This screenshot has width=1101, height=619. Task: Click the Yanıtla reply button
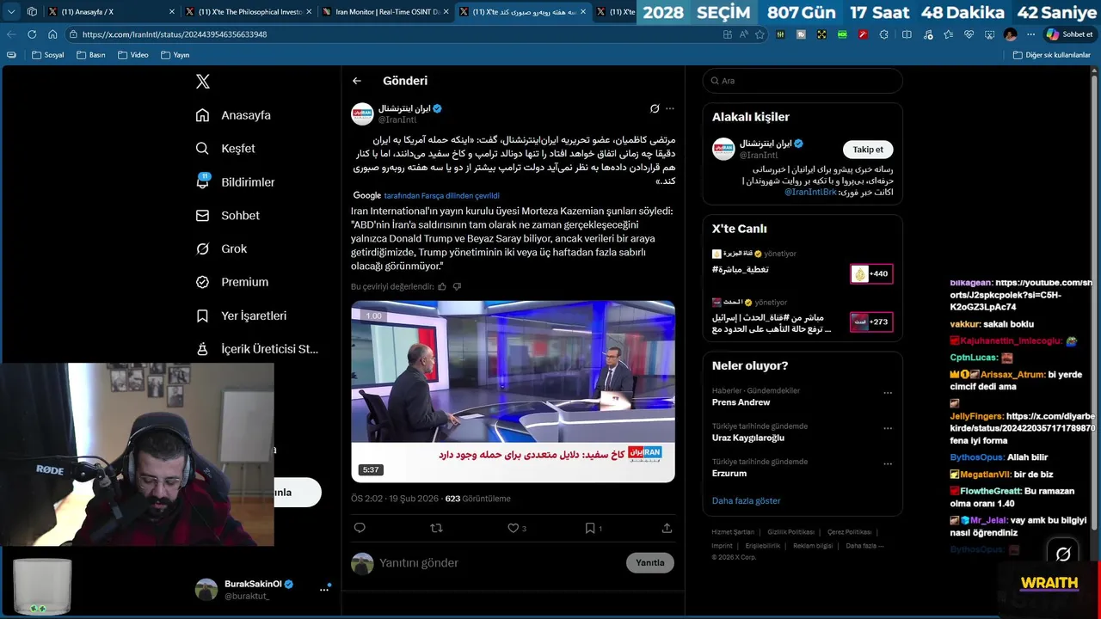tap(650, 563)
